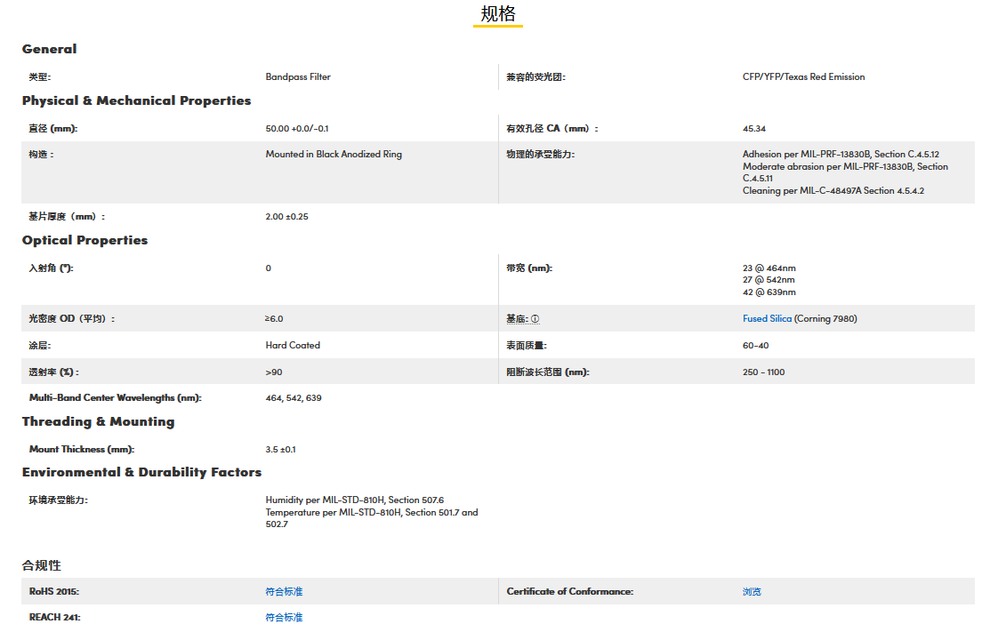Image resolution: width=982 pixels, height=640 pixels.
Task: Click Multi-Band Center Wavelengths label
Action: [116, 397]
